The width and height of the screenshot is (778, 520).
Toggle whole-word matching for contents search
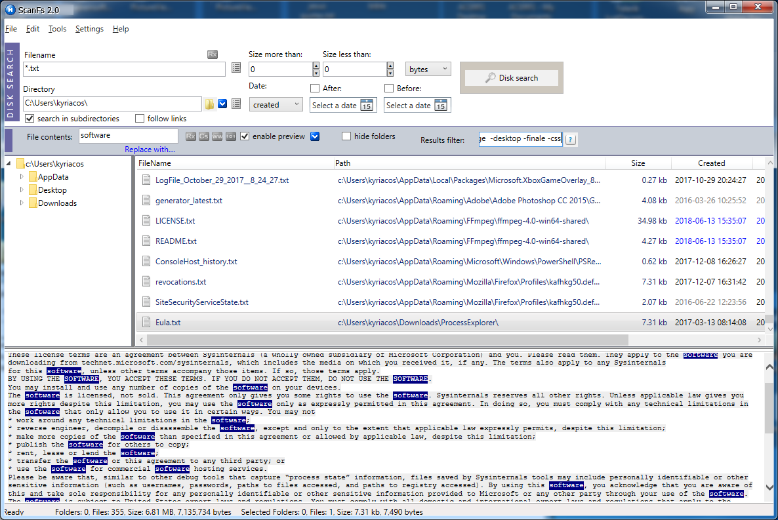pos(217,136)
